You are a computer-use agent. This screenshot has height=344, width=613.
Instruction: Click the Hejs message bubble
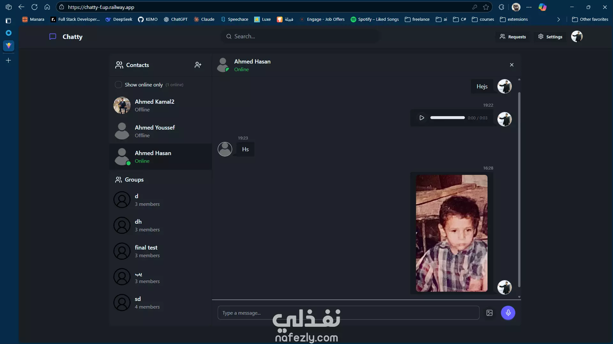(482, 86)
